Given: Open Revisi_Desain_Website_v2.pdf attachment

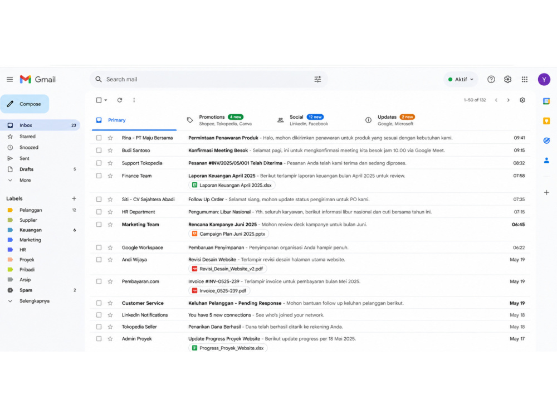Looking at the screenshot, I should tap(227, 269).
